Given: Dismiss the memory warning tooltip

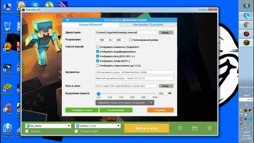Looking at the screenshot, I should pyautogui.click(x=151, y=102).
